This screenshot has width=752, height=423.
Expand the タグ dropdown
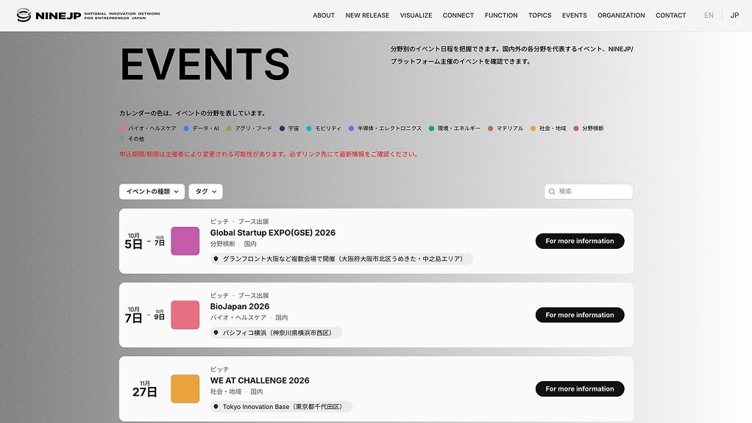206,192
